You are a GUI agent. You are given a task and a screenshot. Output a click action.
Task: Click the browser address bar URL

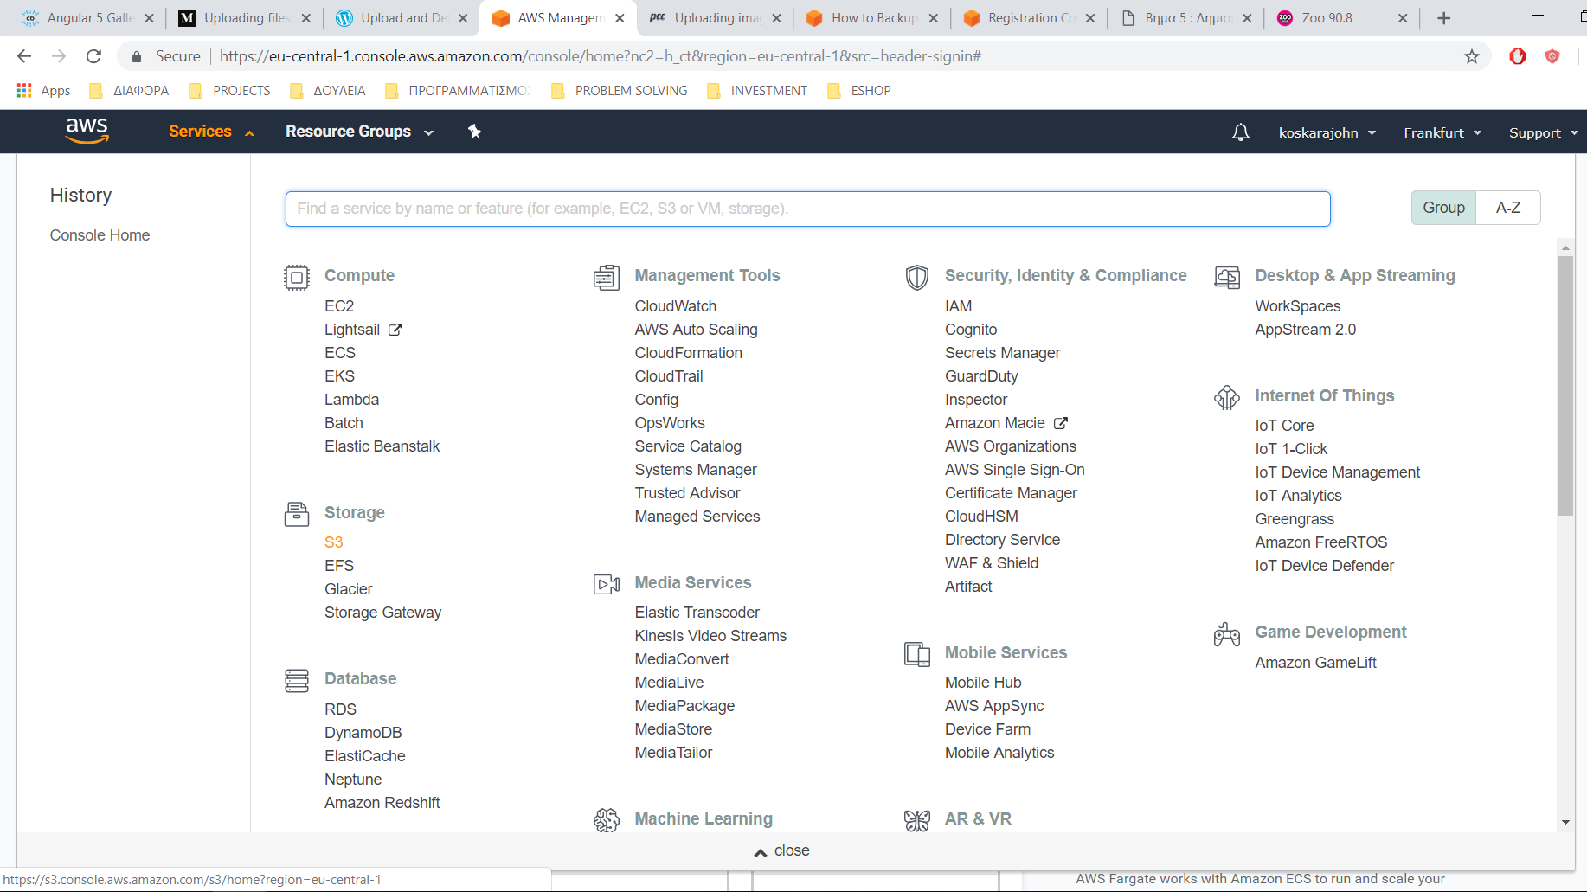click(600, 56)
